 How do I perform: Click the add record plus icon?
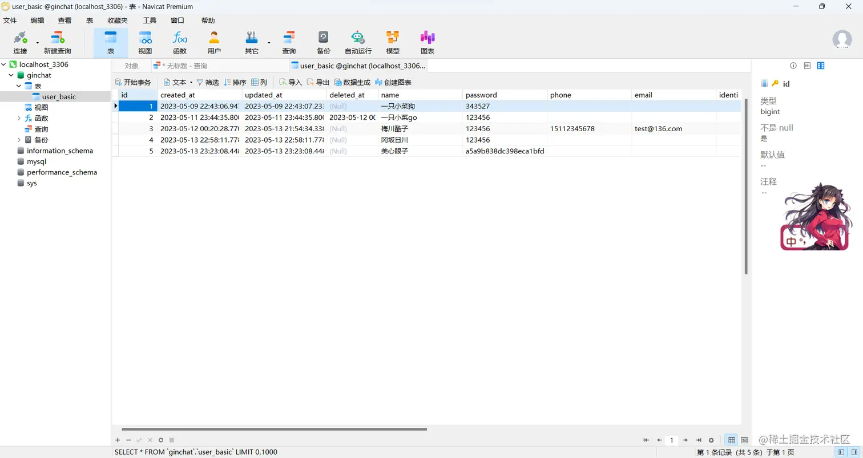[118, 440]
